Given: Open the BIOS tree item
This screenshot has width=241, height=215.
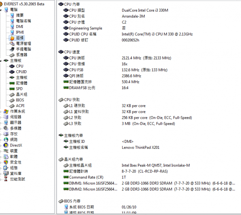Looking at the screenshot, I should click(20, 100).
